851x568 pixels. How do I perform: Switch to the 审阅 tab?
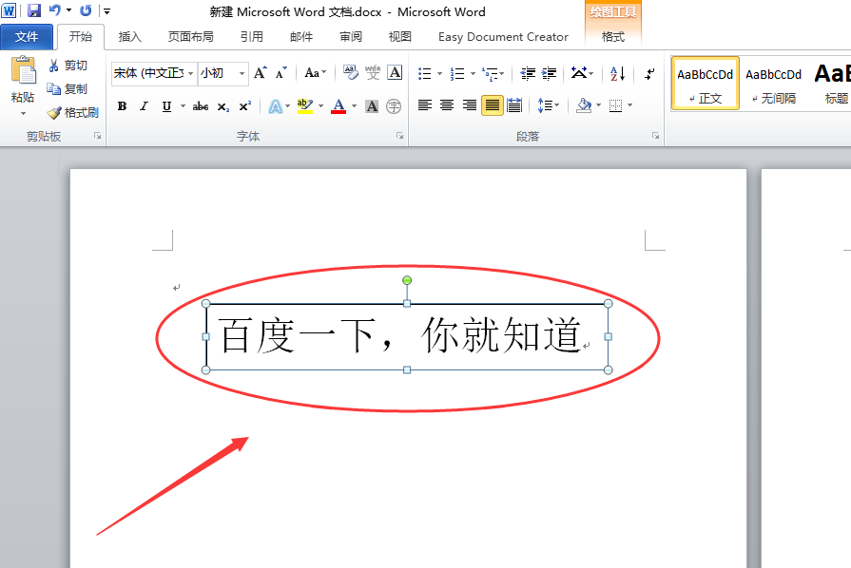(x=351, y=37)
